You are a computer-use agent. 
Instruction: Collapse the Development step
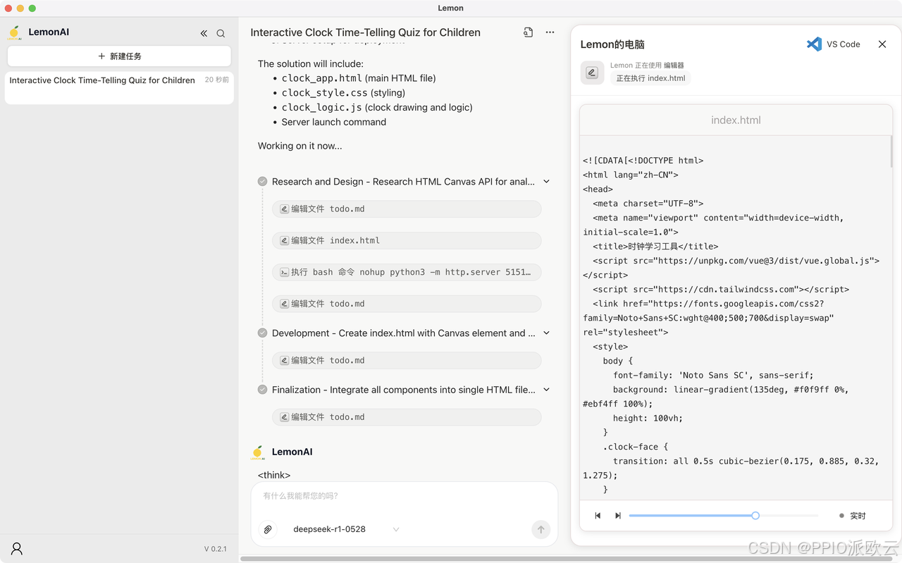click(x=546, y=333)
